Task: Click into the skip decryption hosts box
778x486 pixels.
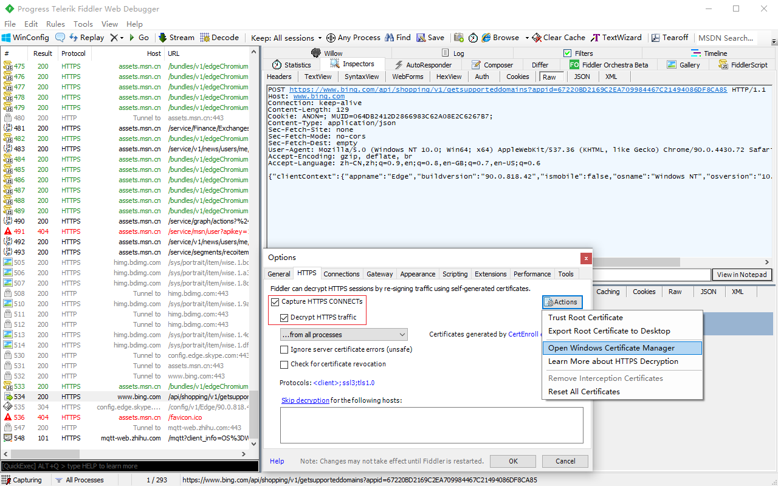Action: point(432,425)
